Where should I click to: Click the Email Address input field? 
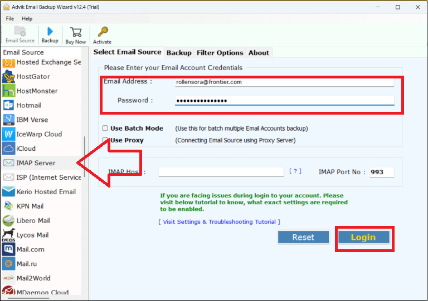pyautogui.click(x=284, y=82)
